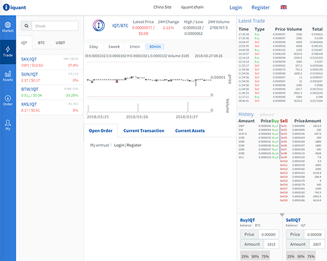The image size is (327, 261).
Task: Click the Buy price input field
Action: (268, 234)
